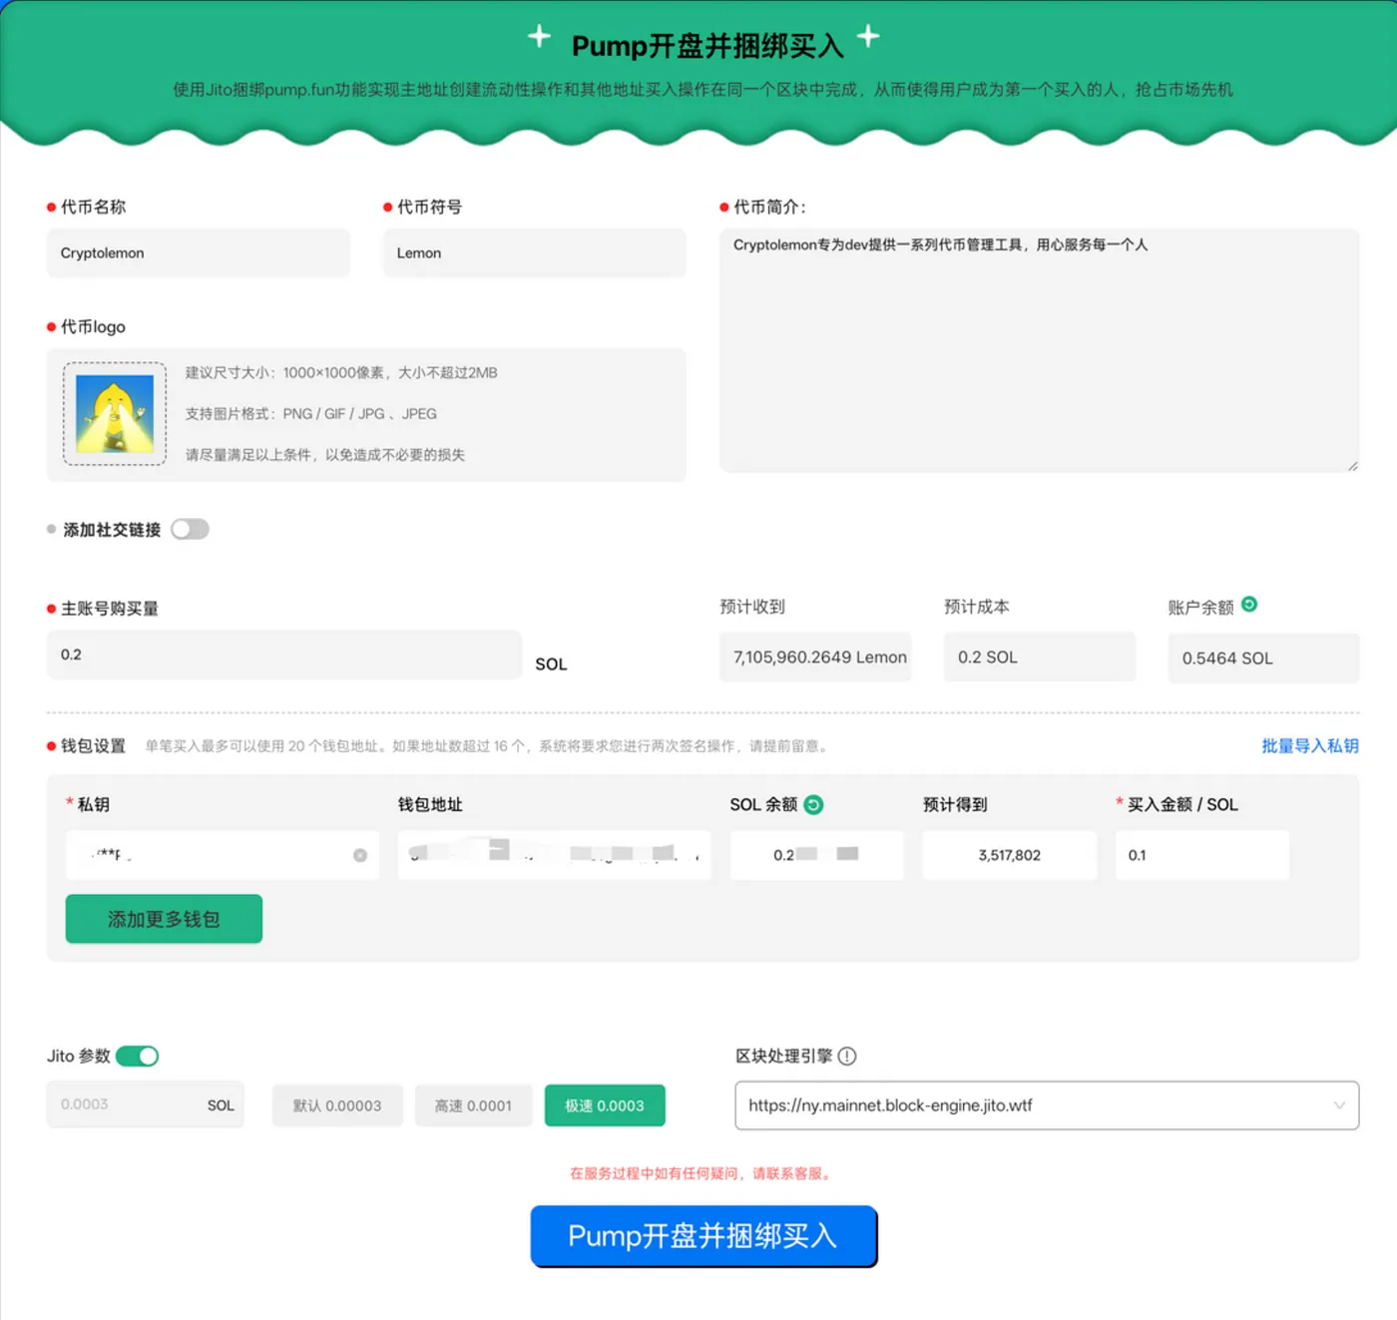Focus the 主账号购买量 input showing 0.2
This screenshot has height=1320, width=1397.
284,655
